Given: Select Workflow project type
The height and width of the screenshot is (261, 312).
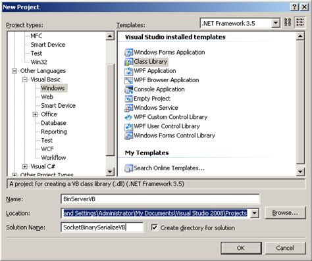Looking at the screenshot, I should coord(53,158).
